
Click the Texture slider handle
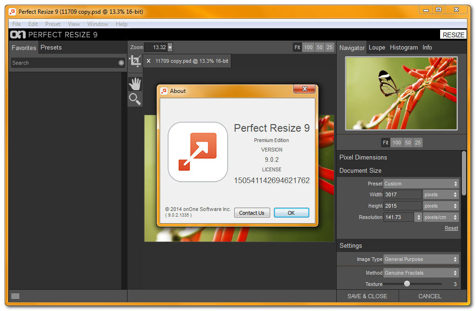(x=407, y=284)
